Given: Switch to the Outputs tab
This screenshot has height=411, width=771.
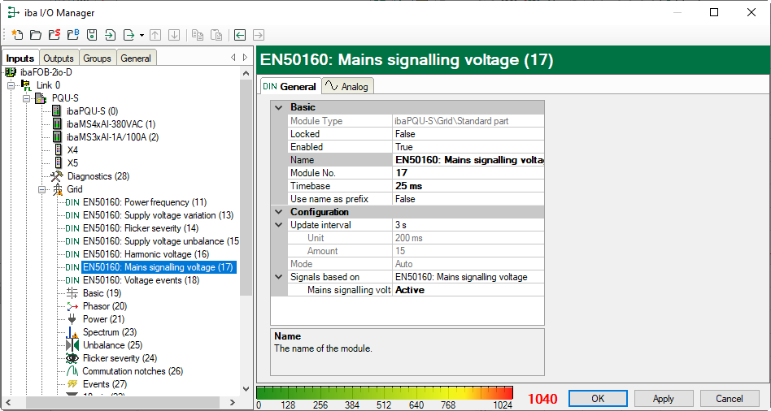Looking at the screenshot, I should point(59,58).
